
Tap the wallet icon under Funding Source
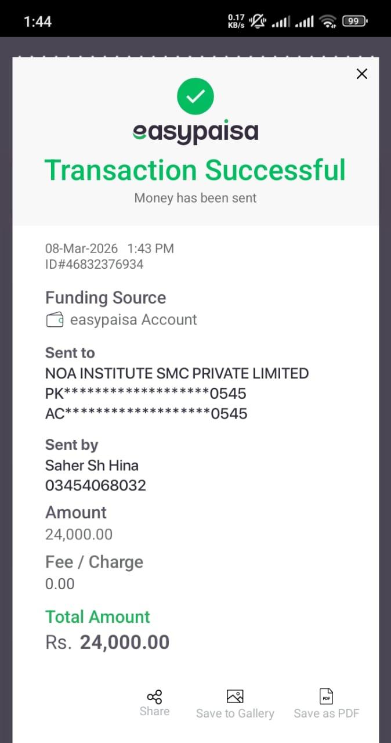(x=55, y=320)
